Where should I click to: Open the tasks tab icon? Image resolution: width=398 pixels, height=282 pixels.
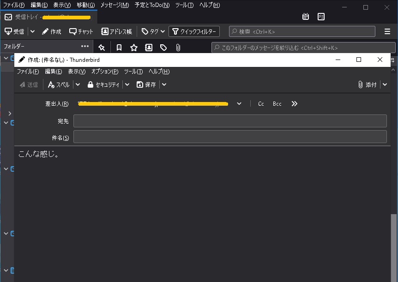click(321, 17)
